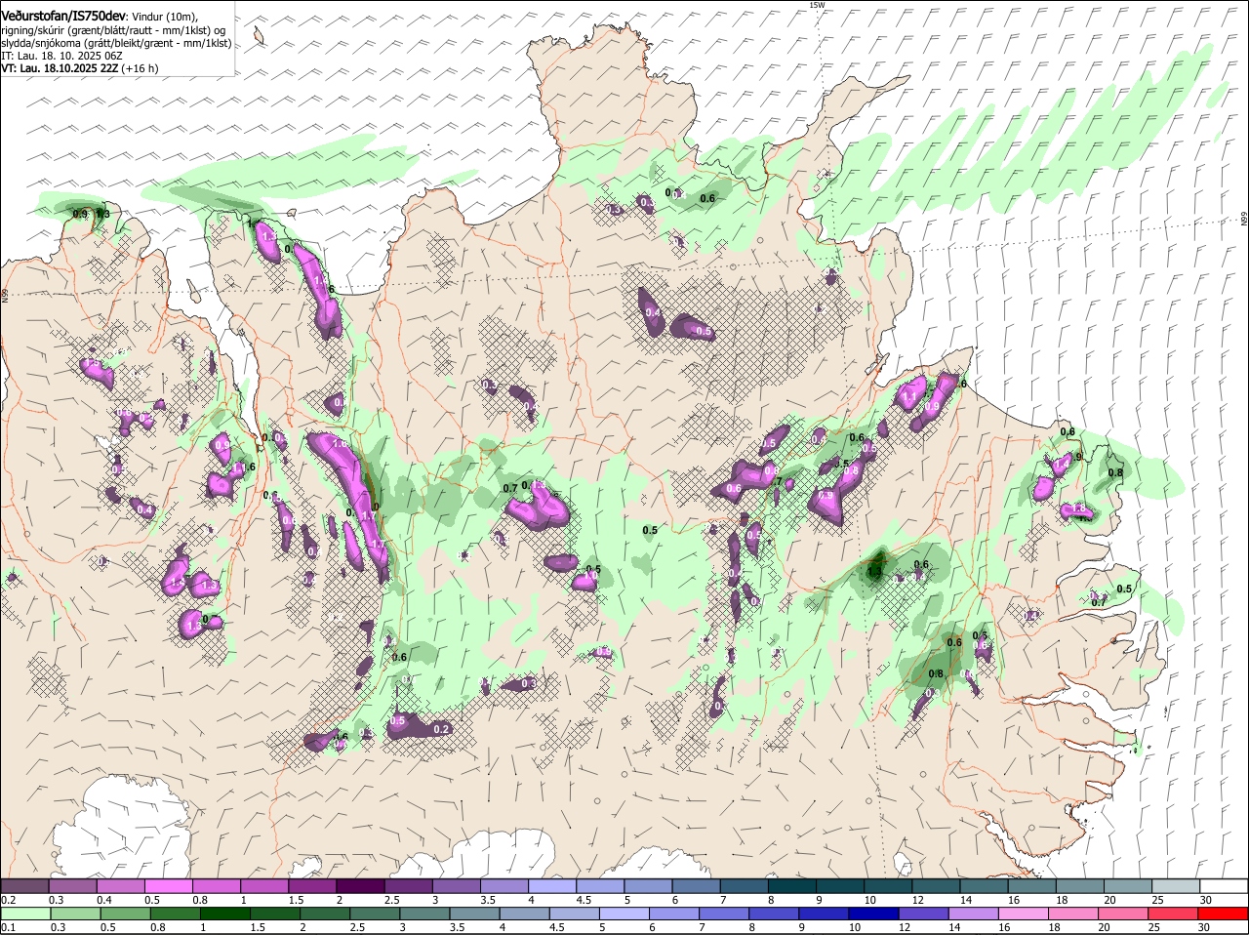The image size is (1249, 935).
Task: Select snow legend swatch between 0.5 and 0.8
Action: [x=169, y=885]
